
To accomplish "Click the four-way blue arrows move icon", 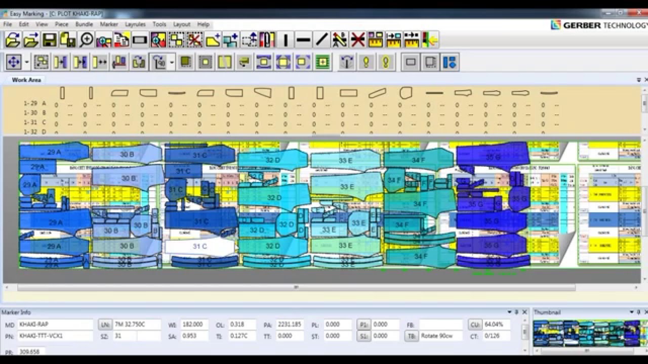I will click(14, 62).
